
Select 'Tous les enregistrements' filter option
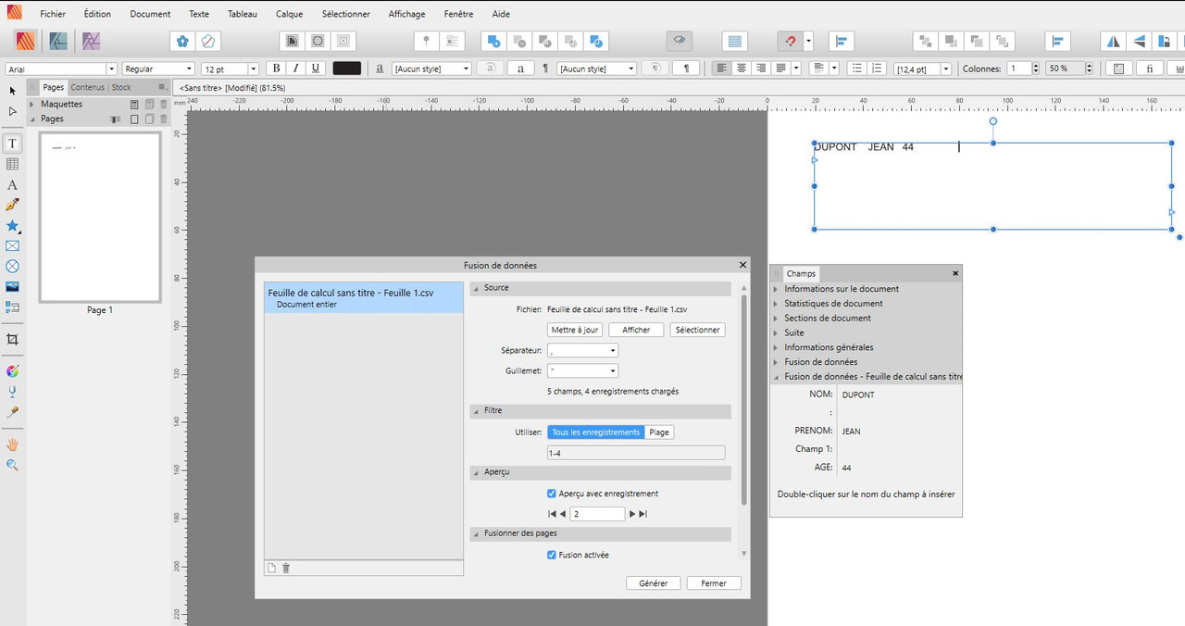click(596, 432)
